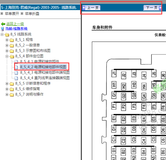Select the 8_5_1 规格 label
The image size is (166, 160).
coord(24,40)
